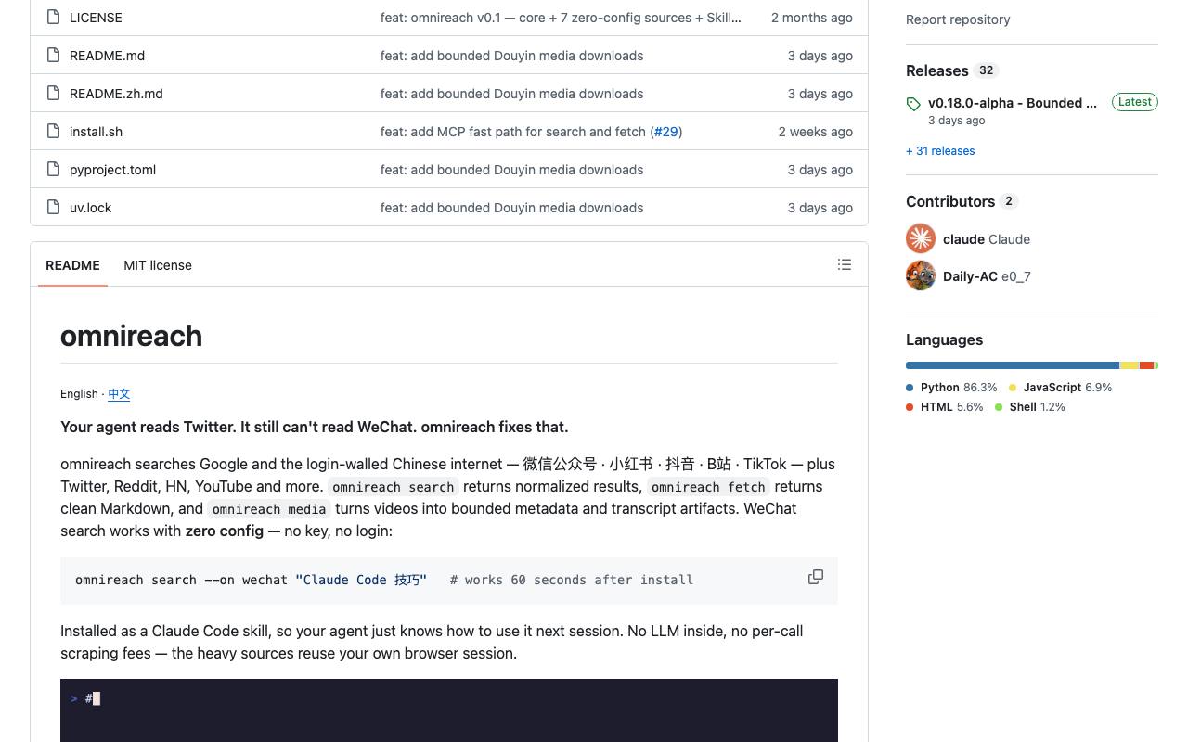Open the uv.lock file
The width and height of the screenshot is (1188, 742).
[90, 208]
